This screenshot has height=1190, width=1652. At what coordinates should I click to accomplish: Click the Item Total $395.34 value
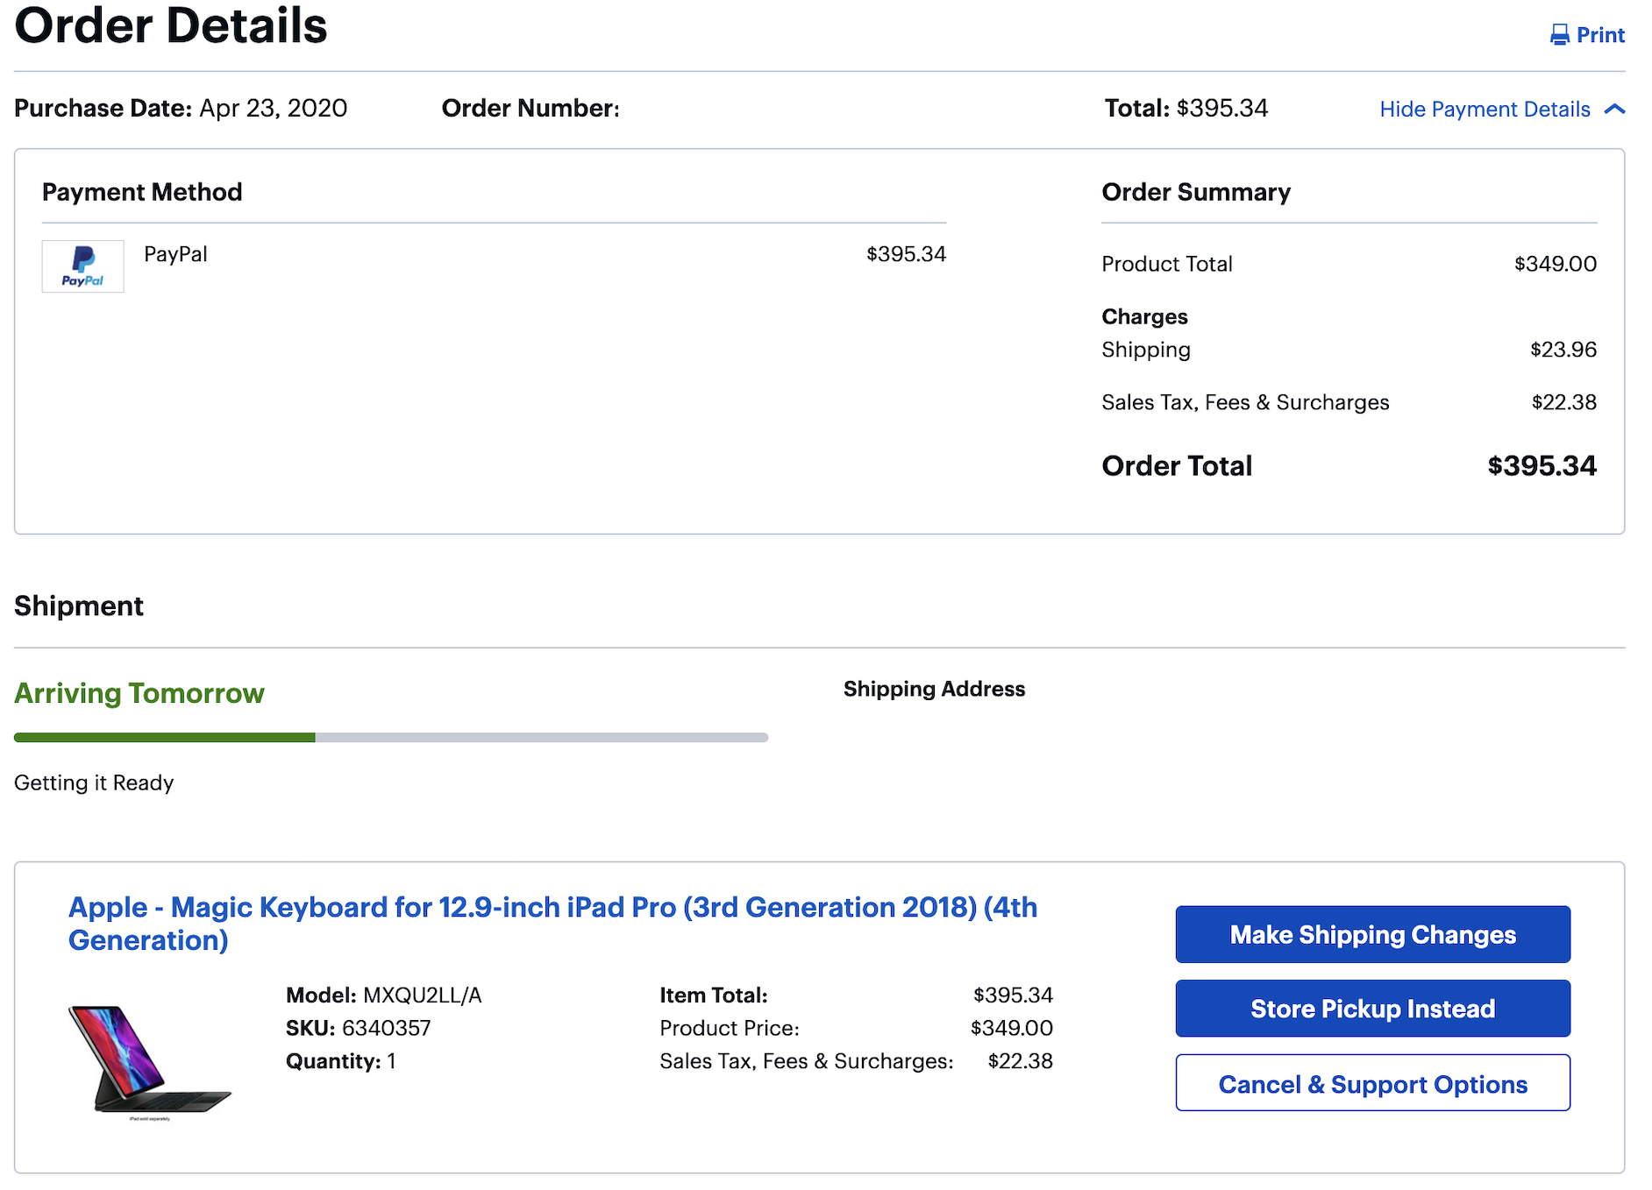tap(1013, 995)
